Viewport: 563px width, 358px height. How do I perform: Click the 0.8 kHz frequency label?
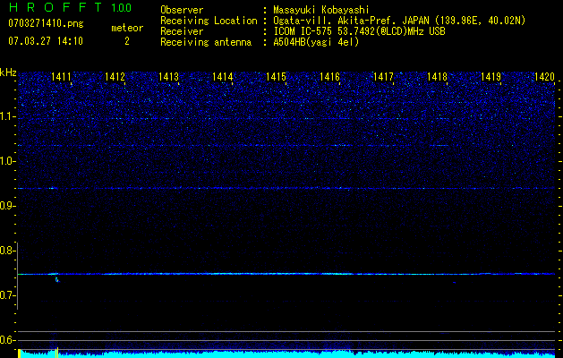(x=7, y=251)
